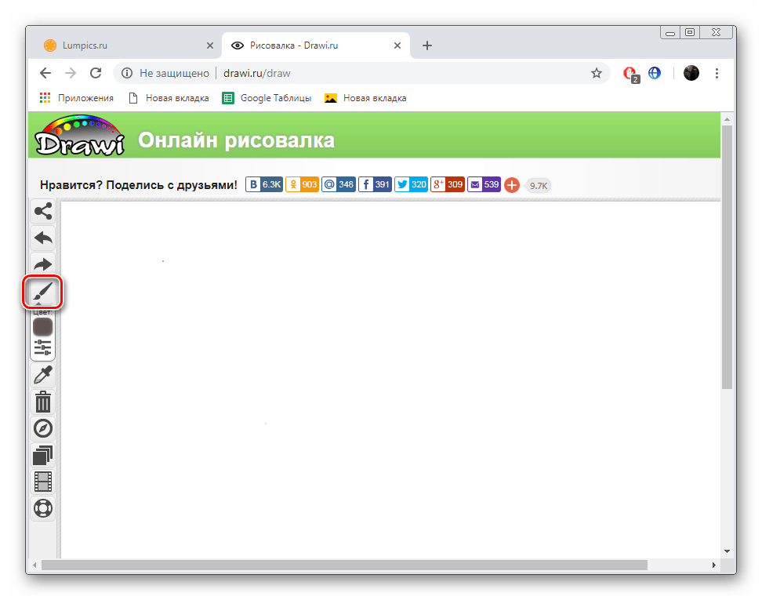Screen dimensions: 762x600
Task: Switch to the Lumpics.ru tab
Action: (125, 45)
